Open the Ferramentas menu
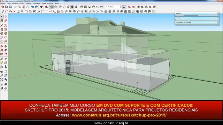 pos(37,3)
